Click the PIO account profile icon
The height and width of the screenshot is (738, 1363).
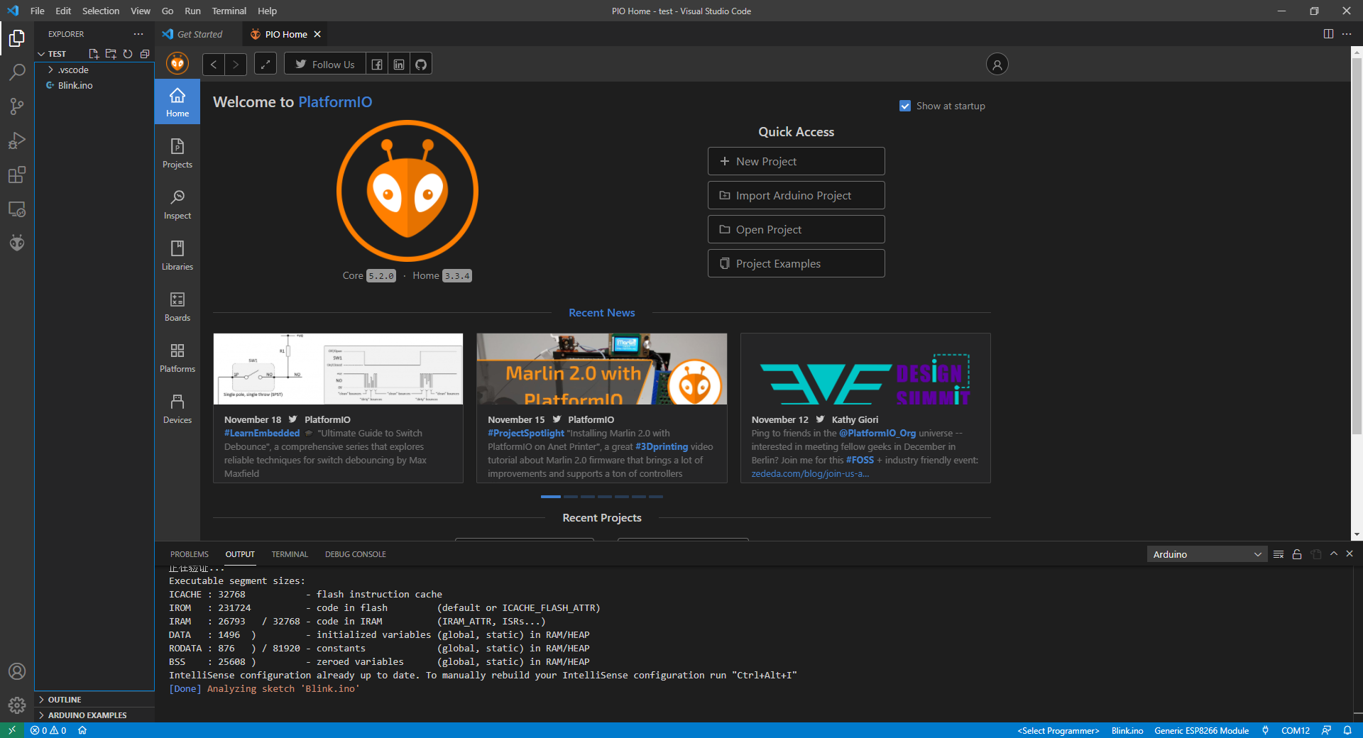[x=997, y=65]
